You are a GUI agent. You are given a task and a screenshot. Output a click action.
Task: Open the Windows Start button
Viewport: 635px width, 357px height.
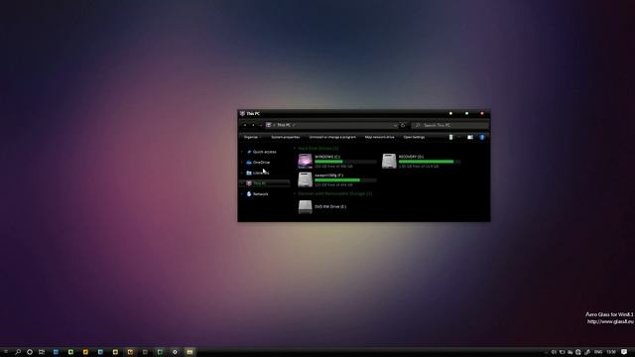pos(5,352)
